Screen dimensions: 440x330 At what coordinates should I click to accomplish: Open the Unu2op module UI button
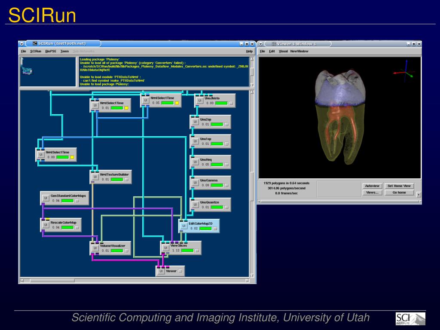[195, 122]
